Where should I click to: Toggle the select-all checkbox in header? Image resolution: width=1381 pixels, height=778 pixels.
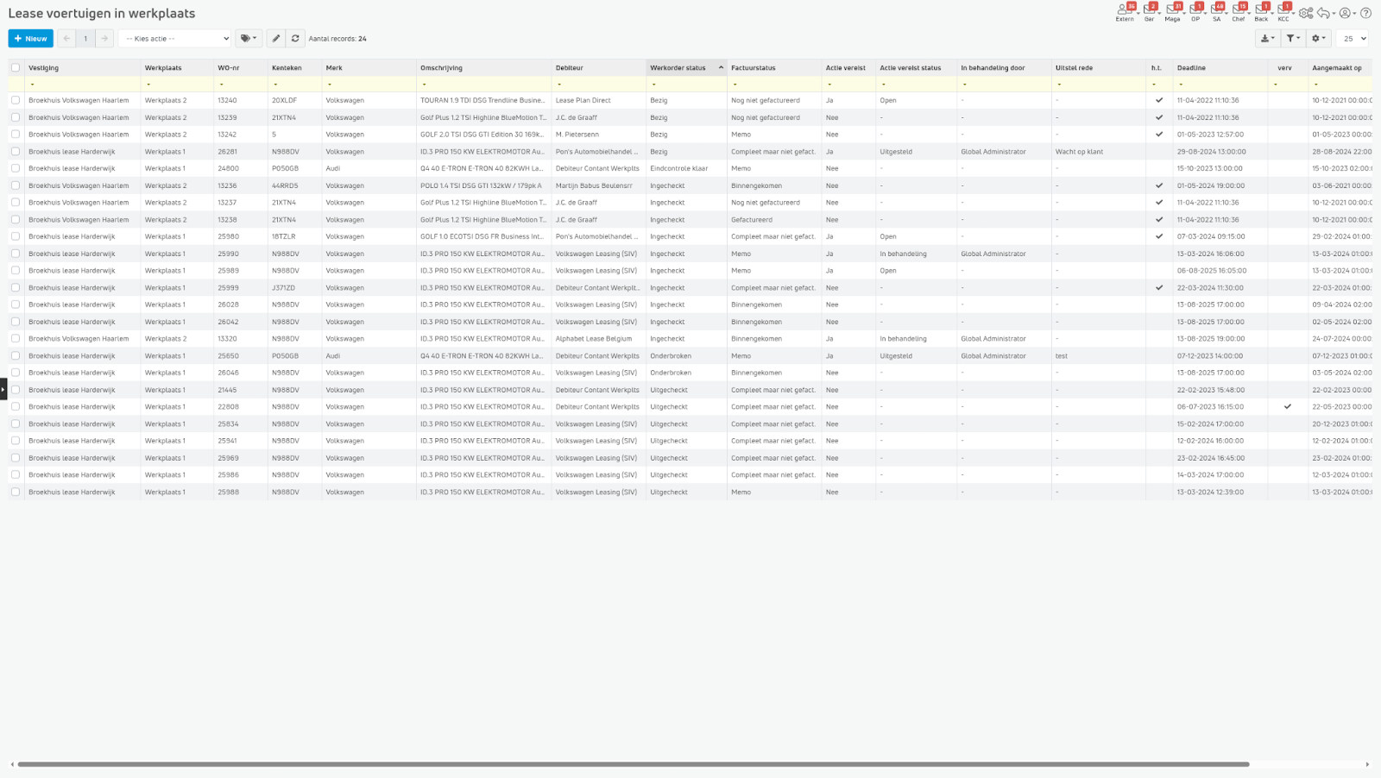coord(16,67)
